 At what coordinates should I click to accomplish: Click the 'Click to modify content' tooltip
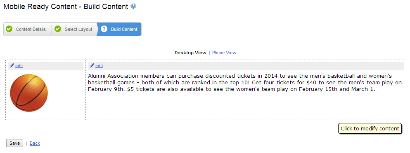(370, 128)
